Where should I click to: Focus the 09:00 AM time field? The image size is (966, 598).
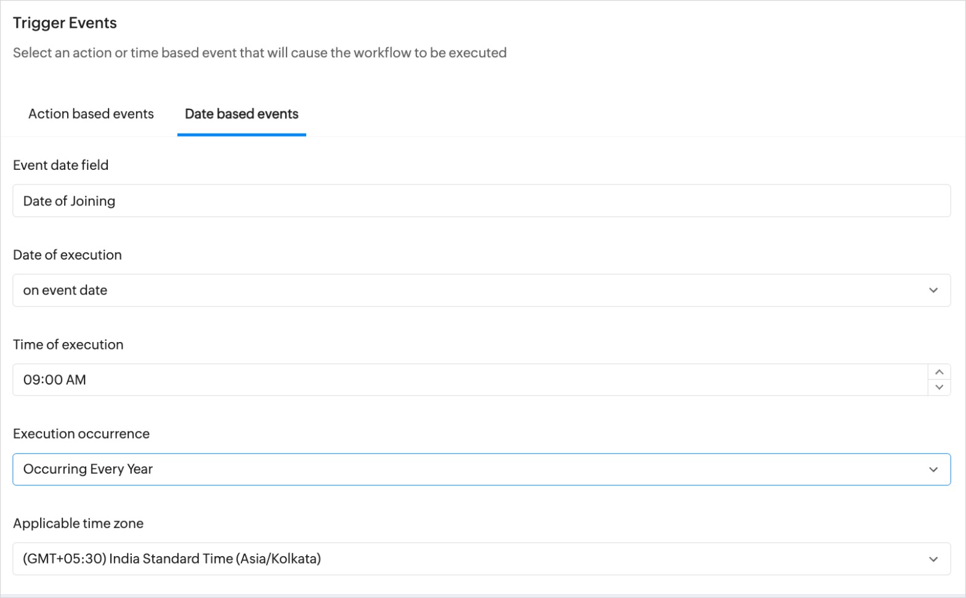[468, 380]
